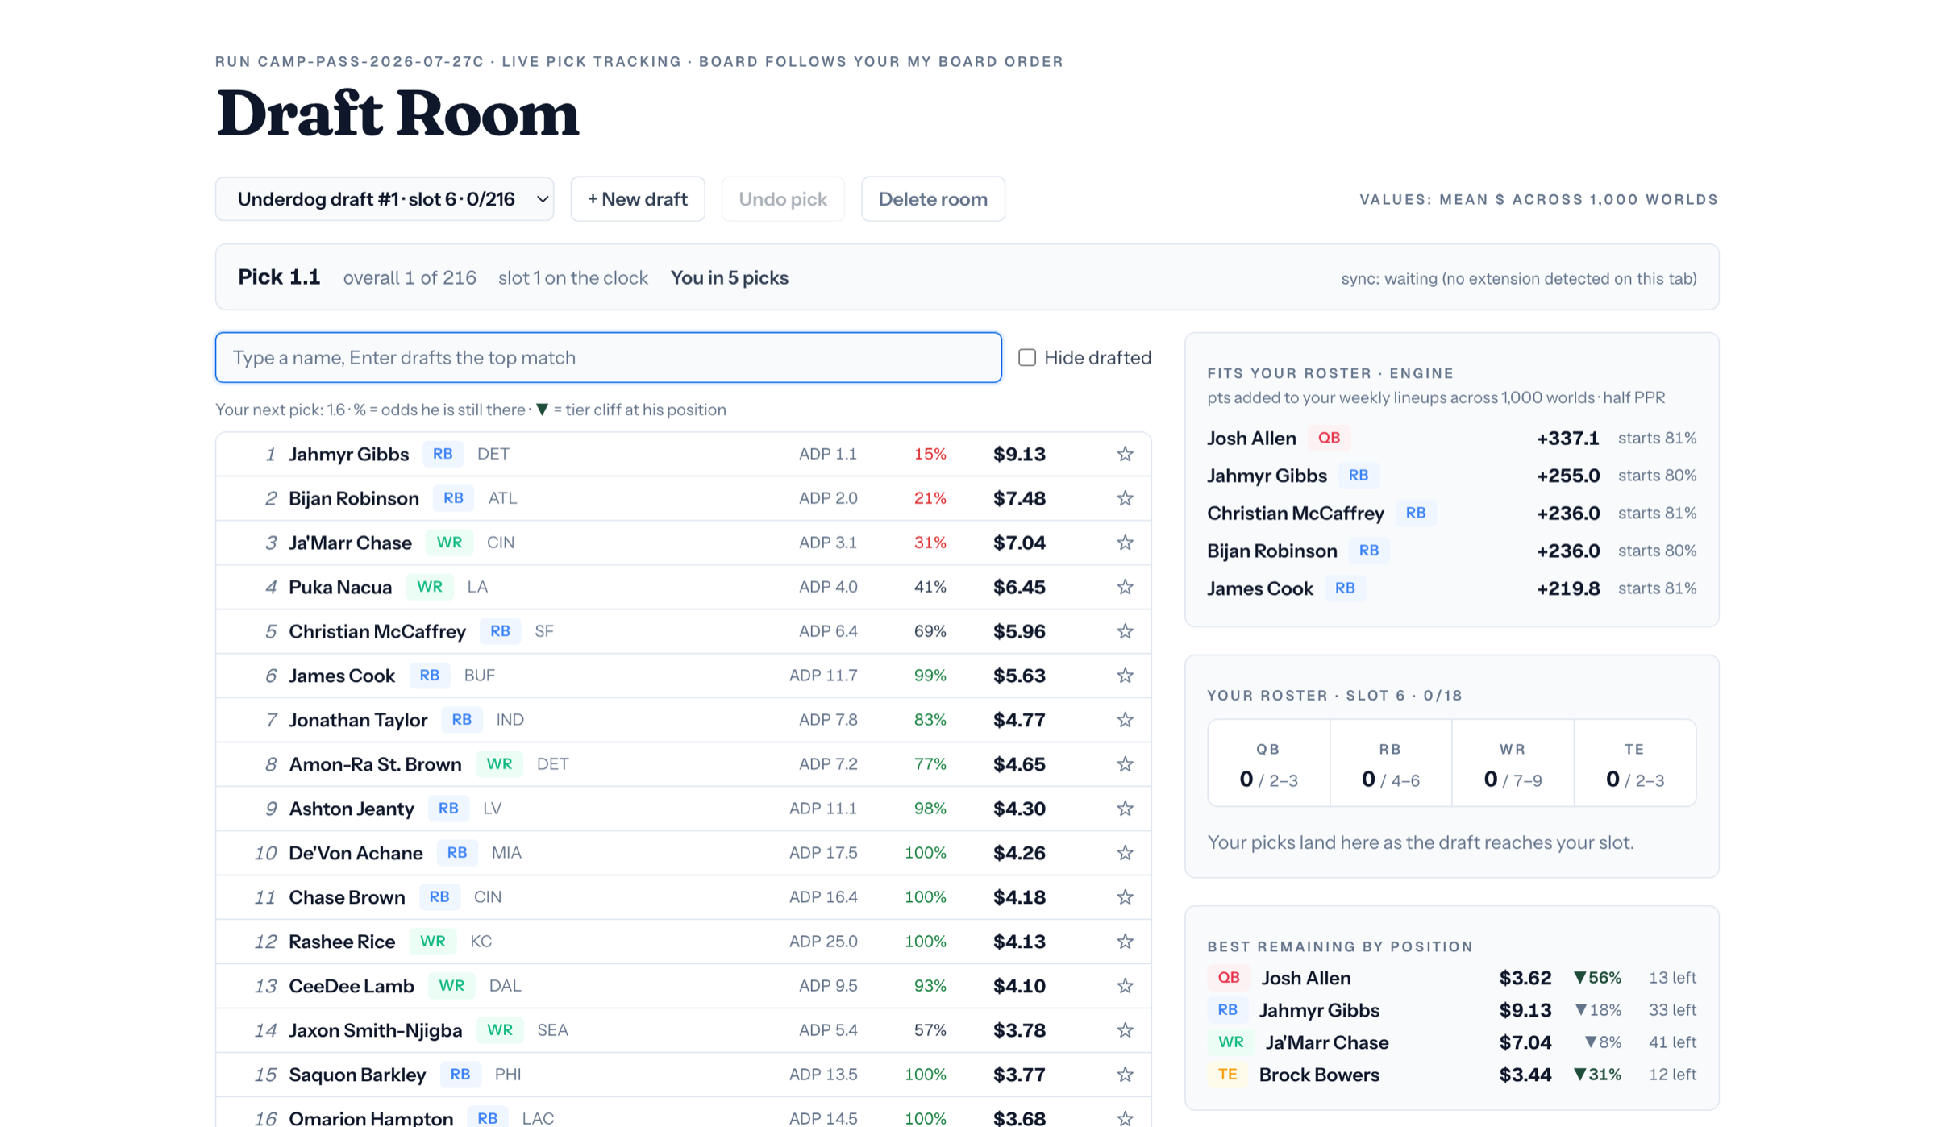Click the $9.13 value for Jahmyr Gibbs in the draft board row
The image size is (1935, 1127).
click(1019, 454)
